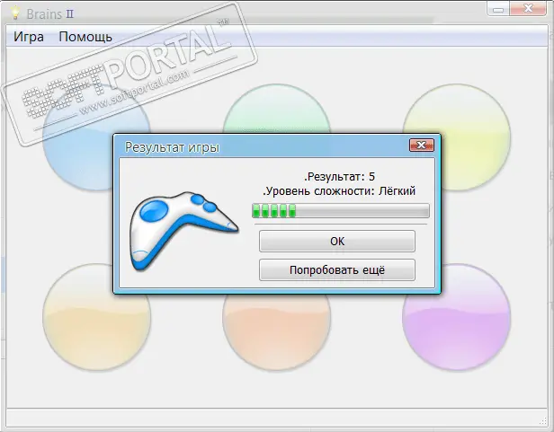The width and height of the screenshot is (554, 432).
Task: Click the Уровень сложности: Лёгкий label
Action: (339, 191)
